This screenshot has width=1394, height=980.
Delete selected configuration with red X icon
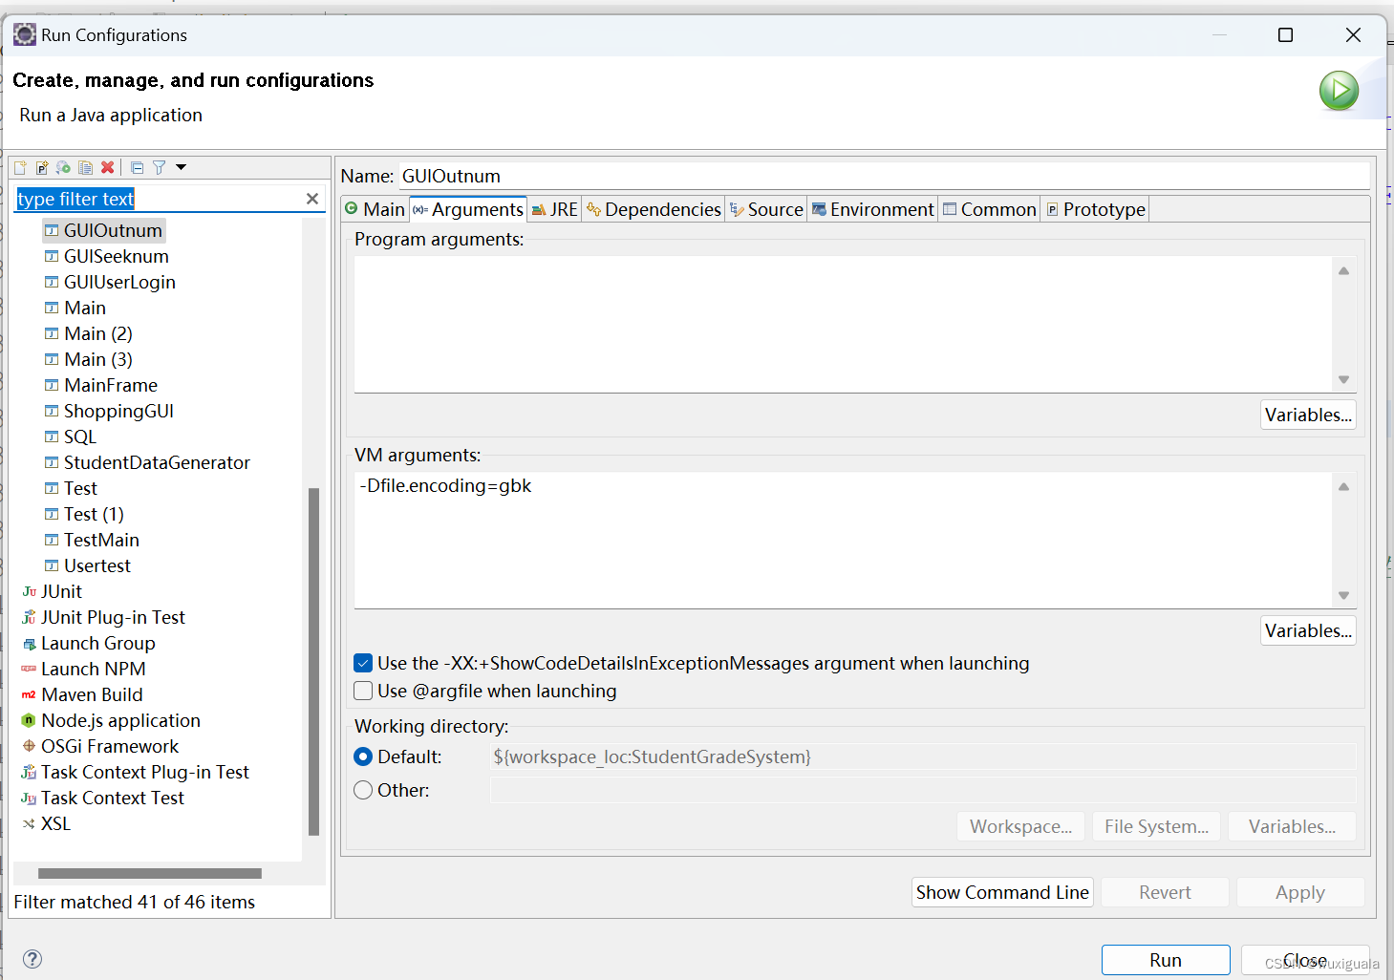[108, 167]
